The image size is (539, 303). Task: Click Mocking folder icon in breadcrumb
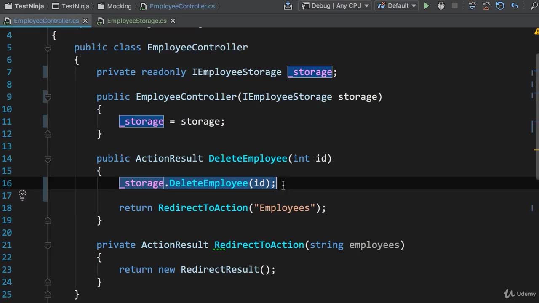pyautogui.click(x=101, y=6)
